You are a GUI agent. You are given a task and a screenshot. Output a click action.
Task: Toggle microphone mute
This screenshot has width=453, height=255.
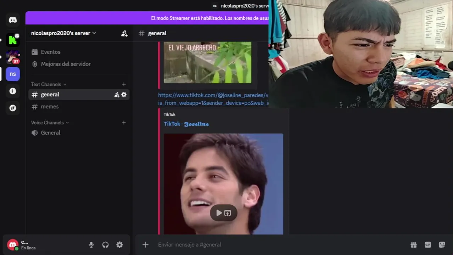click(91, 245)
